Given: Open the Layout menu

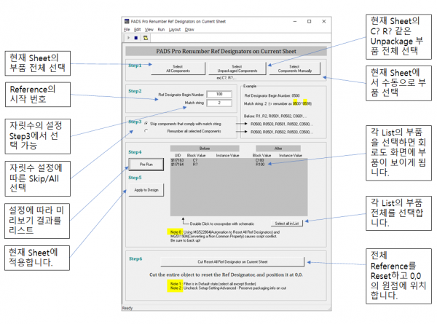Looking at the screenshot, I should [x=175, y=29].
